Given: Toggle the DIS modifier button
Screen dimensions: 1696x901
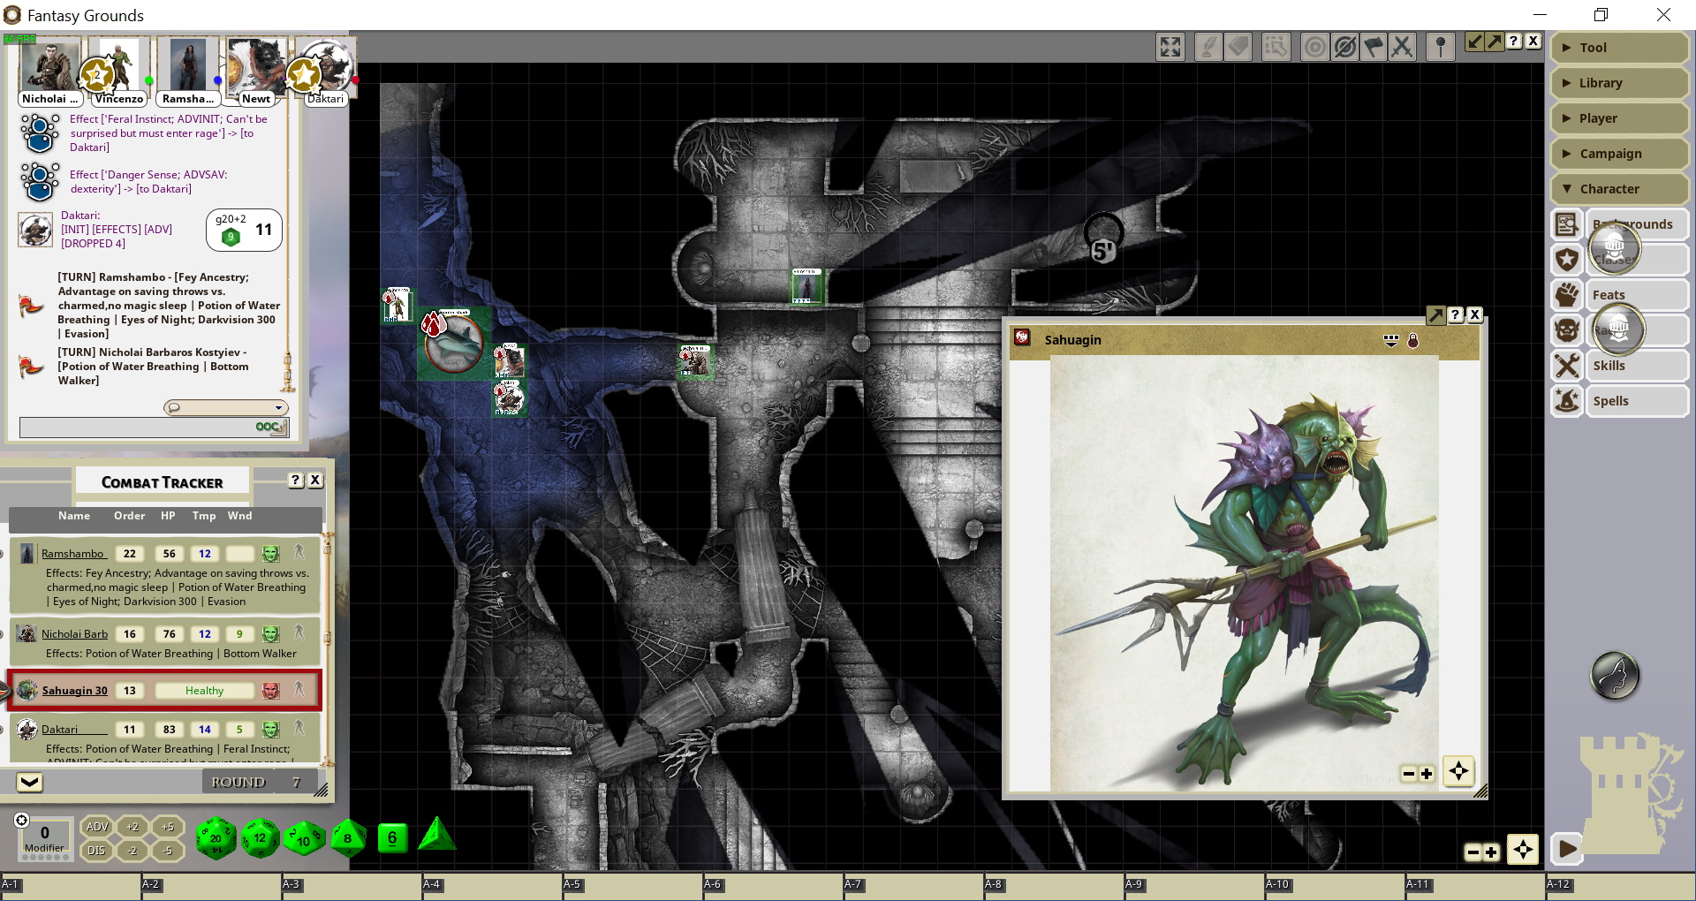Looking at the screenshot, I should [97, 851].
